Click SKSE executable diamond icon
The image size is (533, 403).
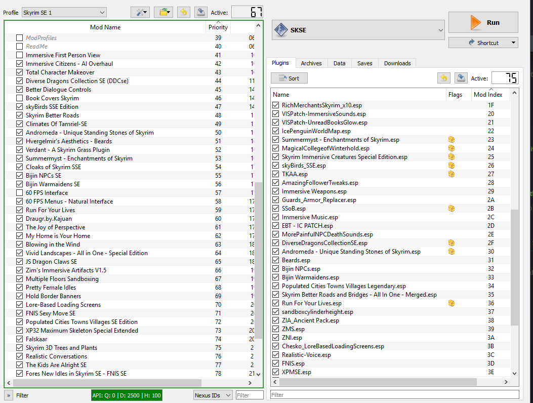click(281, 30)
